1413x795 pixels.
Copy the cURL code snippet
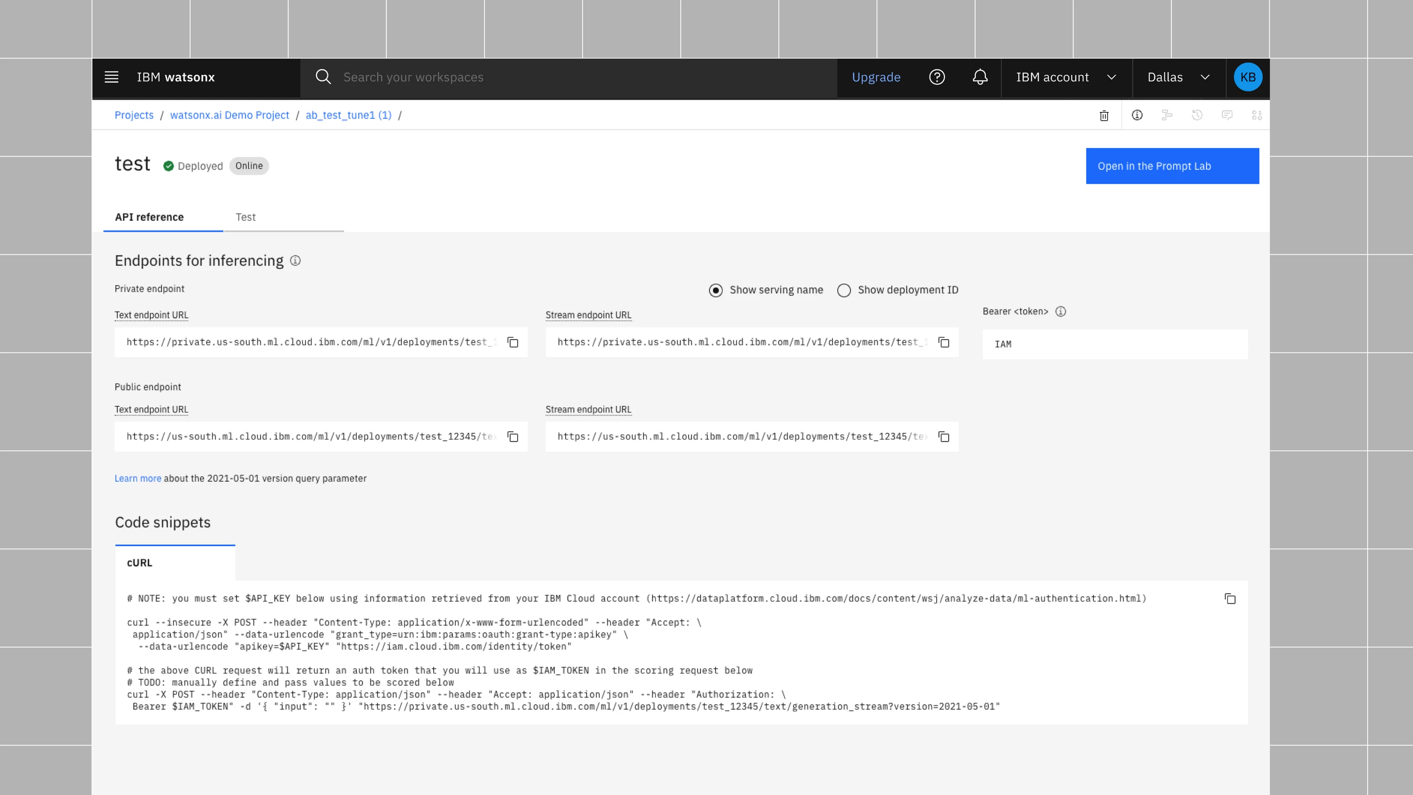[x=1230, y=599]
